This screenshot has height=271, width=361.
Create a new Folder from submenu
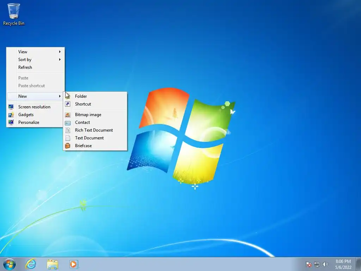[95, 96]
